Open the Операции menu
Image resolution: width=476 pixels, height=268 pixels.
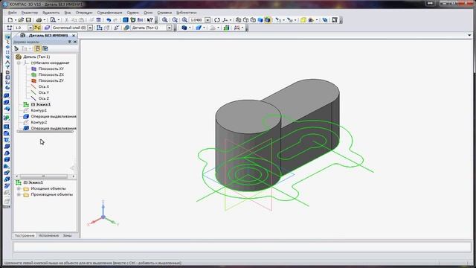(84, 13)
